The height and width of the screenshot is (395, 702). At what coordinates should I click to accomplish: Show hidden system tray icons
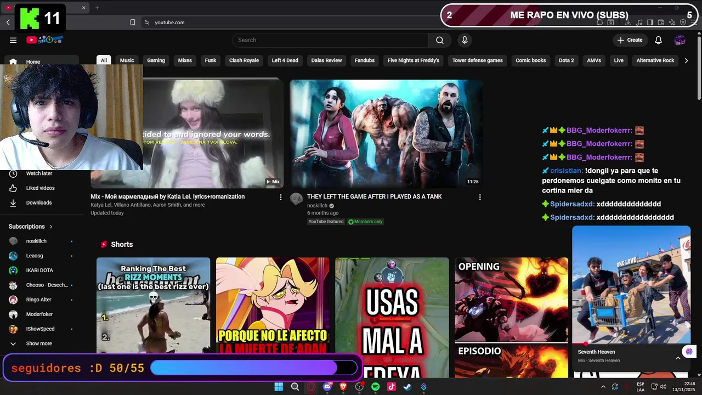(x=603, y=387)
